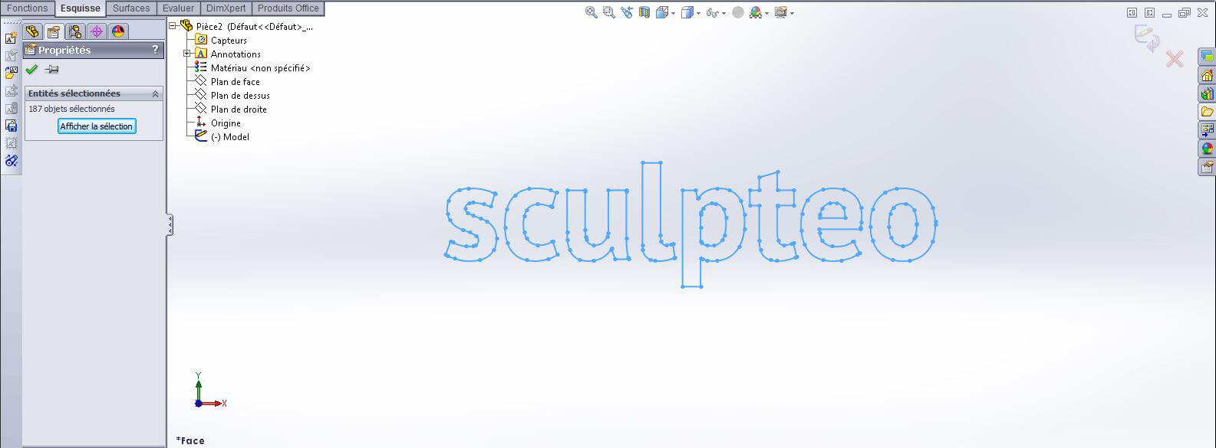Open help for the Propriétés panel
Screen dimensions: 1216x448
pyautogui.click(x=155, y=50)
